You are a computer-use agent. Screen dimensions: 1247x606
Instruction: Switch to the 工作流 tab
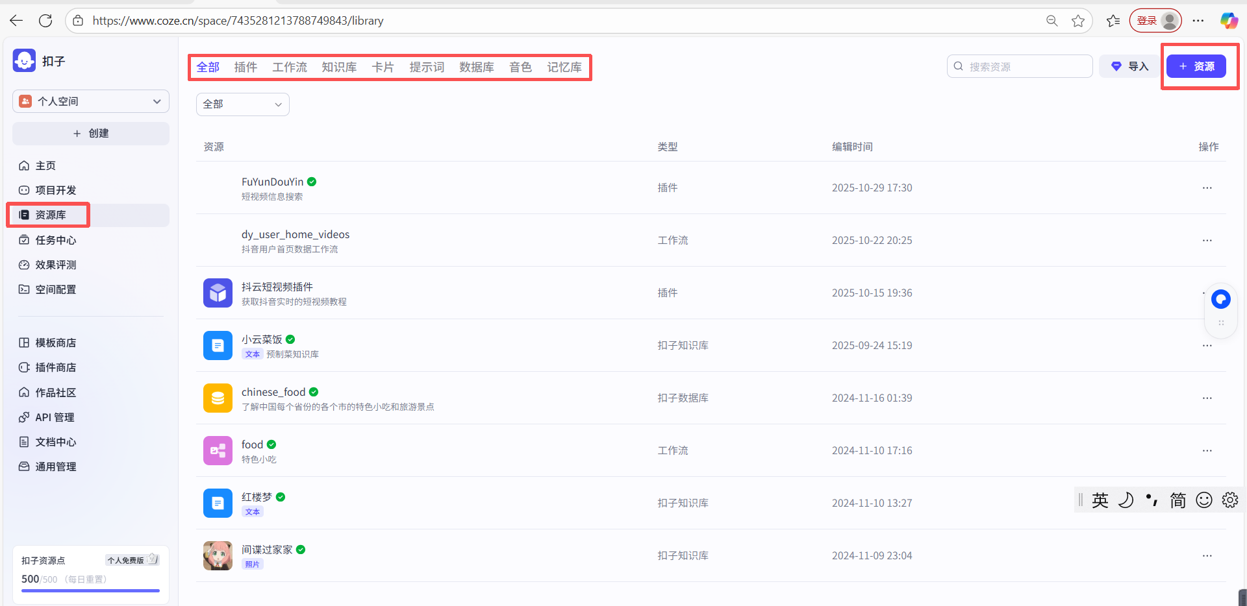(x=290, y=67)
